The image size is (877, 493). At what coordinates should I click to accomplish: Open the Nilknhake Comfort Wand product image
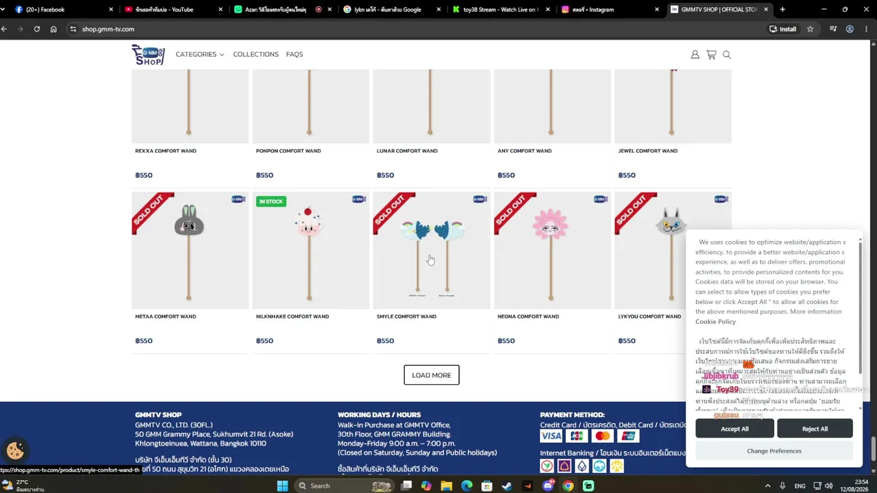310,251
